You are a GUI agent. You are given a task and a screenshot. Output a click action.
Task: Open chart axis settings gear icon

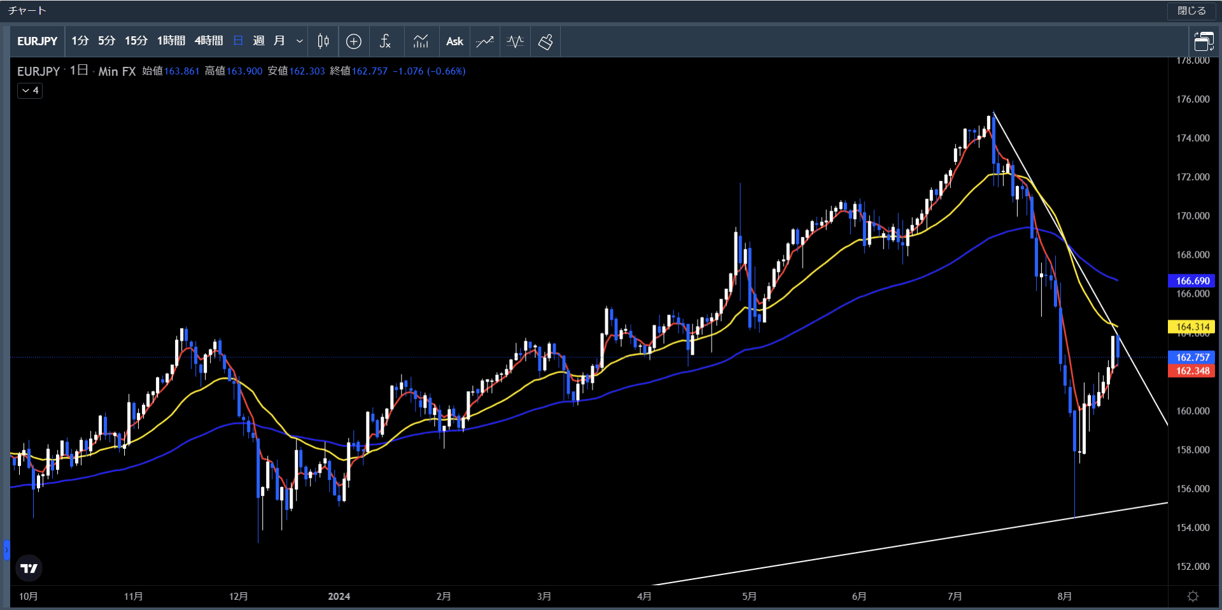1193,596
